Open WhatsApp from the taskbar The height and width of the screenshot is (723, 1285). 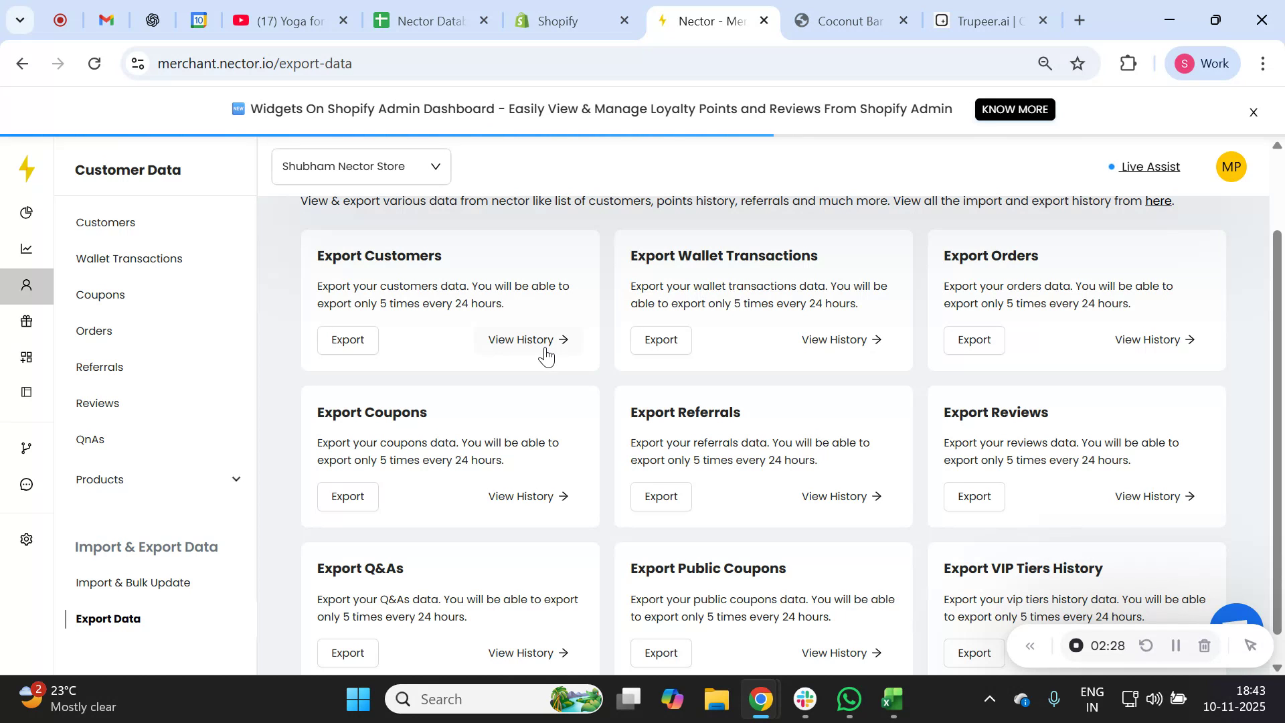pyautogui.click(x=848, y=698)
